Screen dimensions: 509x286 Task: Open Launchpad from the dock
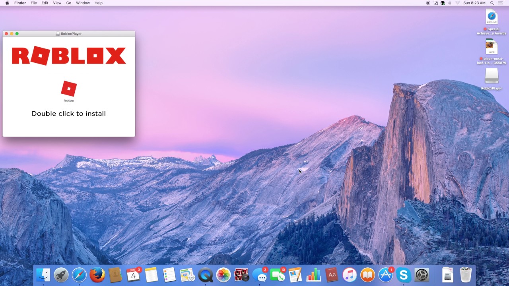(61, 275)
